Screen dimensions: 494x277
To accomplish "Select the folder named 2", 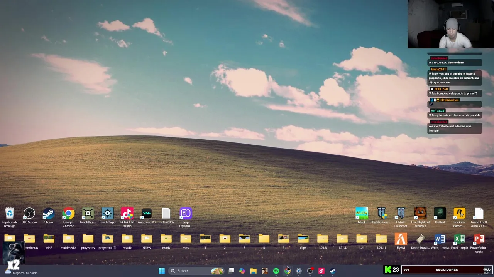I will [x=225, y=242].
